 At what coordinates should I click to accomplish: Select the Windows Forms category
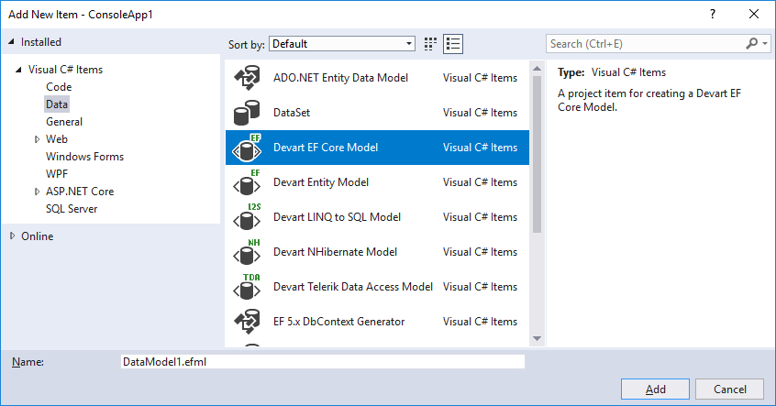coord(84,157)
